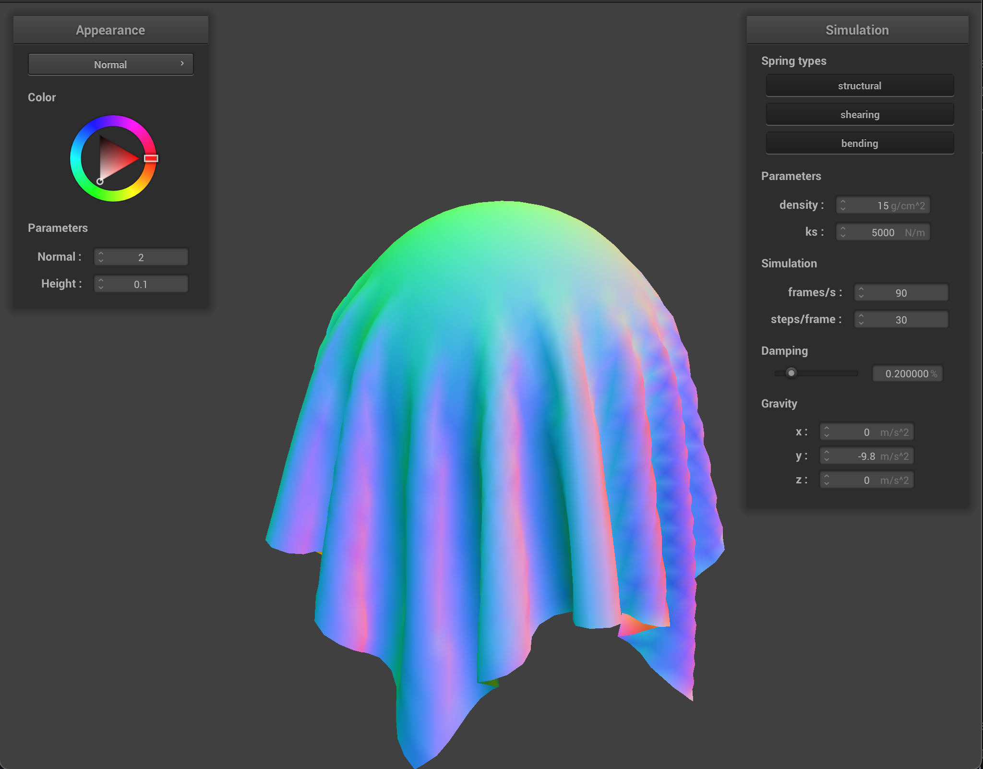Expand the shader selection list

182,64
